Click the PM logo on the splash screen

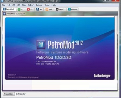click(41, 45)
